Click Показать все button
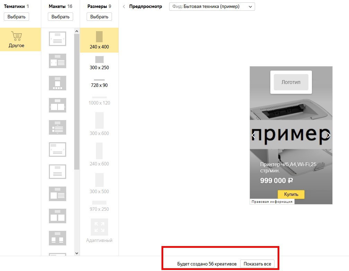Image resolution: width=349 pixels, height=271 pixels. pyautogui.click(x=257, y=264)
